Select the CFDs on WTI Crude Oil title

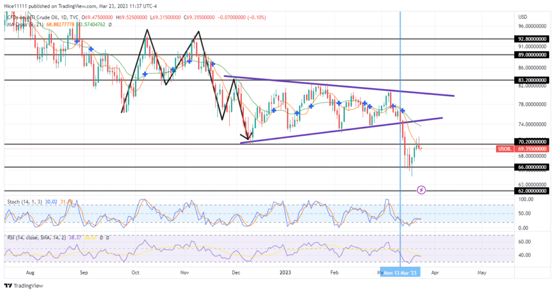[42, 17]
